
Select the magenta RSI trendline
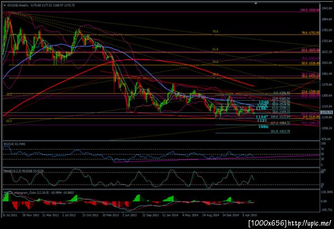[x=217, y=158]
